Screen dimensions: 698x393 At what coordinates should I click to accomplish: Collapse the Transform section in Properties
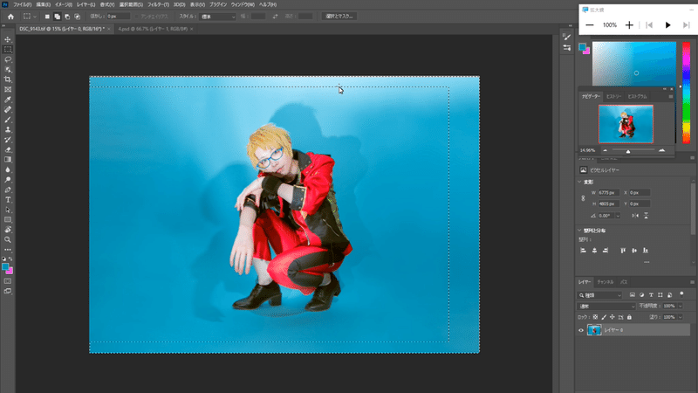click(579, 182)
